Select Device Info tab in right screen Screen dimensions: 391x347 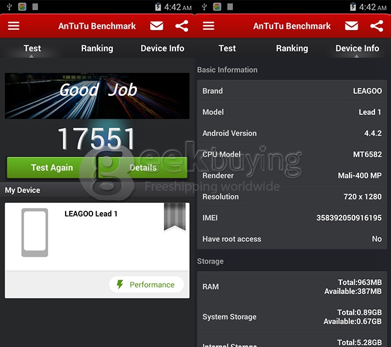(357, 48)
